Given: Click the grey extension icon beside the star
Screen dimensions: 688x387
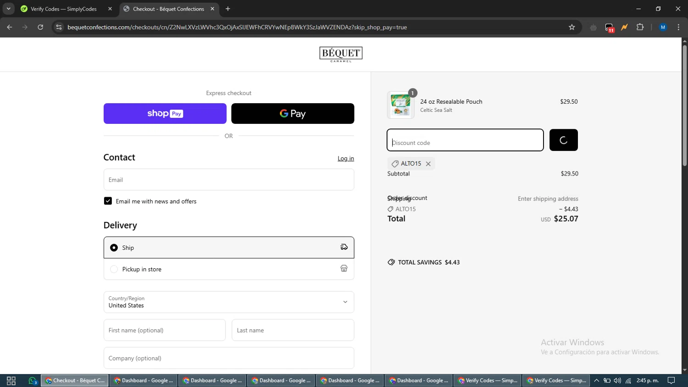Looking at the screenshot, I should pyautogui.click(x=594, y=28).
